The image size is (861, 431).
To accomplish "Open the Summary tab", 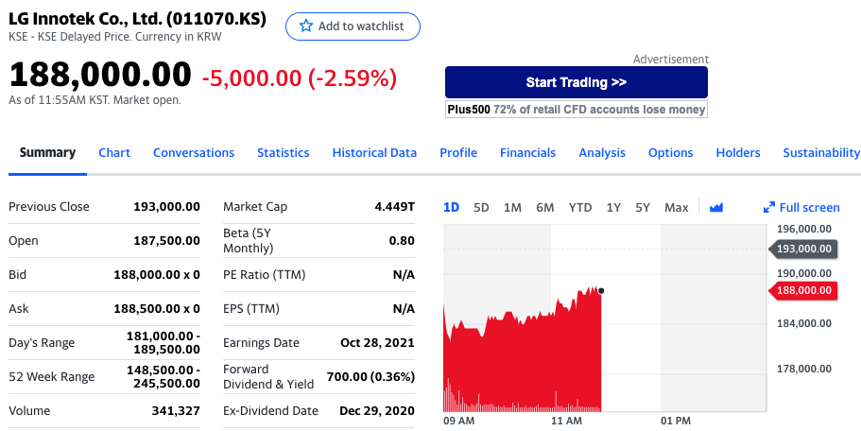I will click(47, 152).
